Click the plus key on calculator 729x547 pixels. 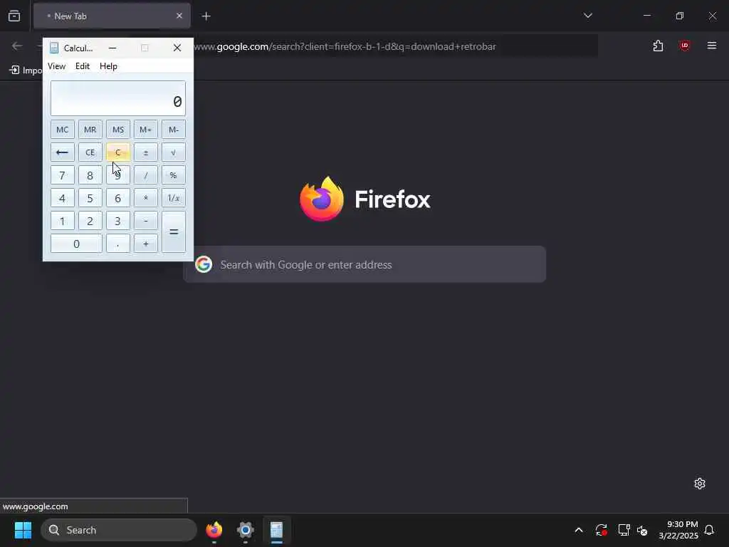click(145, 244)
